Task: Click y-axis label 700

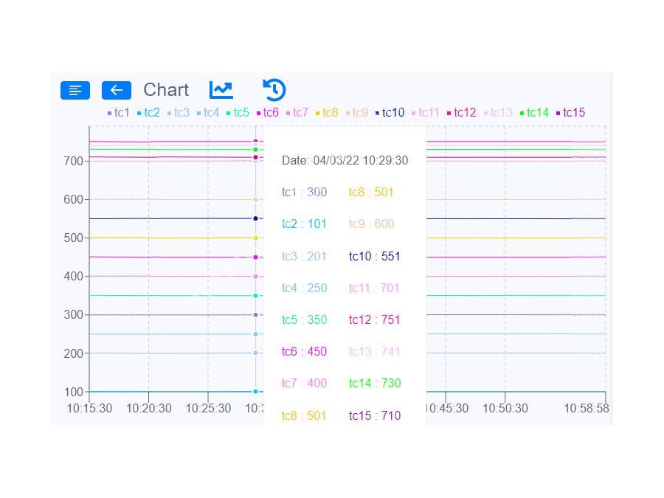Action: tap(73, 162)
